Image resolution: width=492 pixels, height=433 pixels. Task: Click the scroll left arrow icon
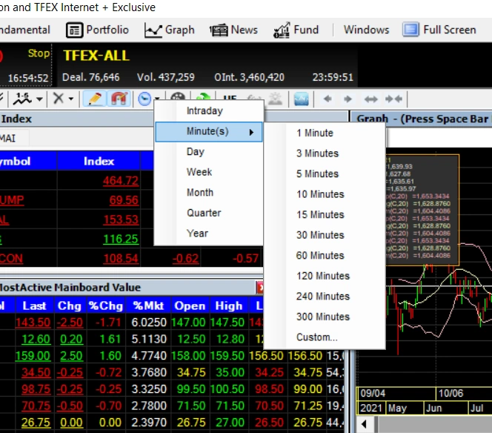point(328,99)
